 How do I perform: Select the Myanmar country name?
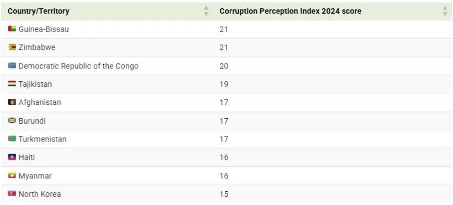coord(35,176)
